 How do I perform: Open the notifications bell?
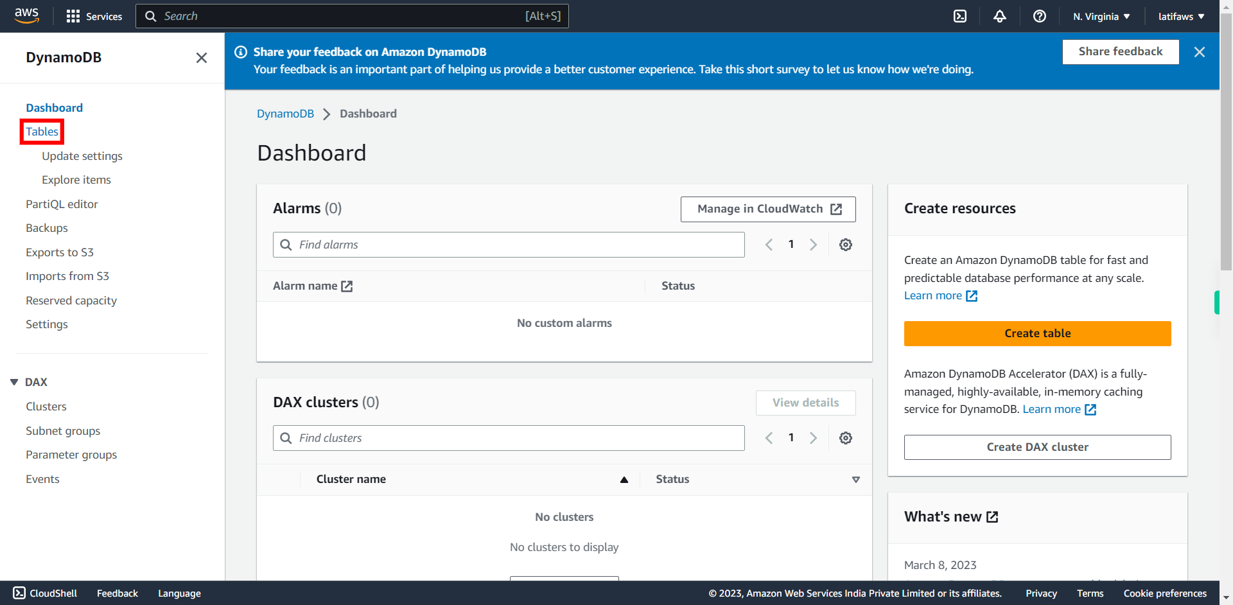(1000, 16)
